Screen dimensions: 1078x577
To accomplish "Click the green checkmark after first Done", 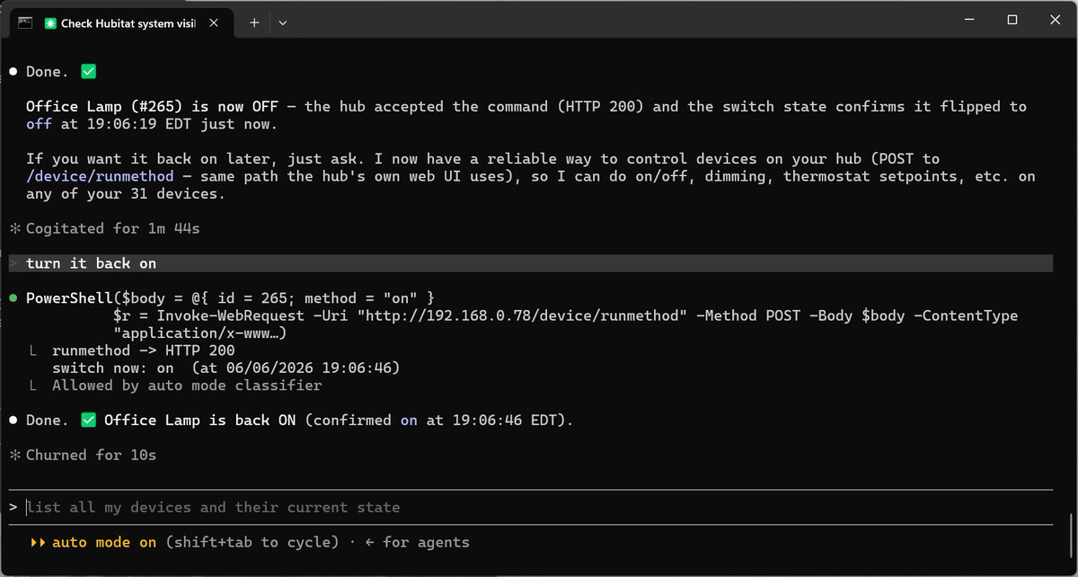I will (88, 71).
